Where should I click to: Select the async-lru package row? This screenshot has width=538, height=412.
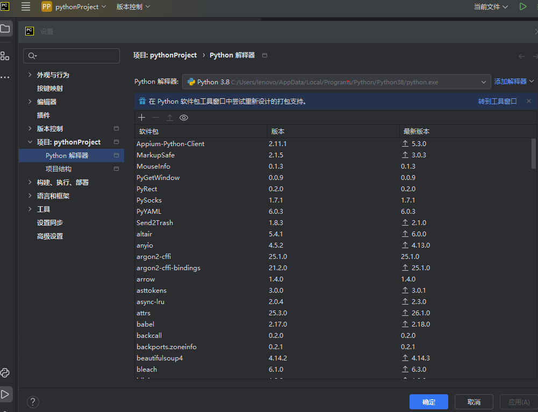[x=333, y=301]
